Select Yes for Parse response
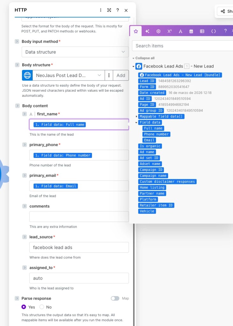The height and width of the screenshot is (326, 233). [24, 307]
